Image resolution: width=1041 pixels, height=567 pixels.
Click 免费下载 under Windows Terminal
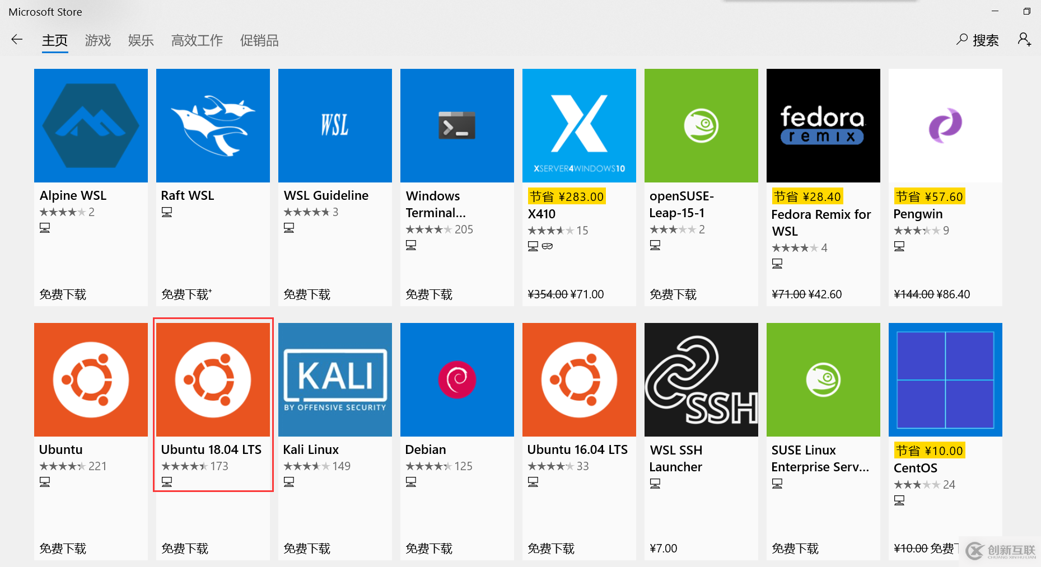click(x=429, y=294)
